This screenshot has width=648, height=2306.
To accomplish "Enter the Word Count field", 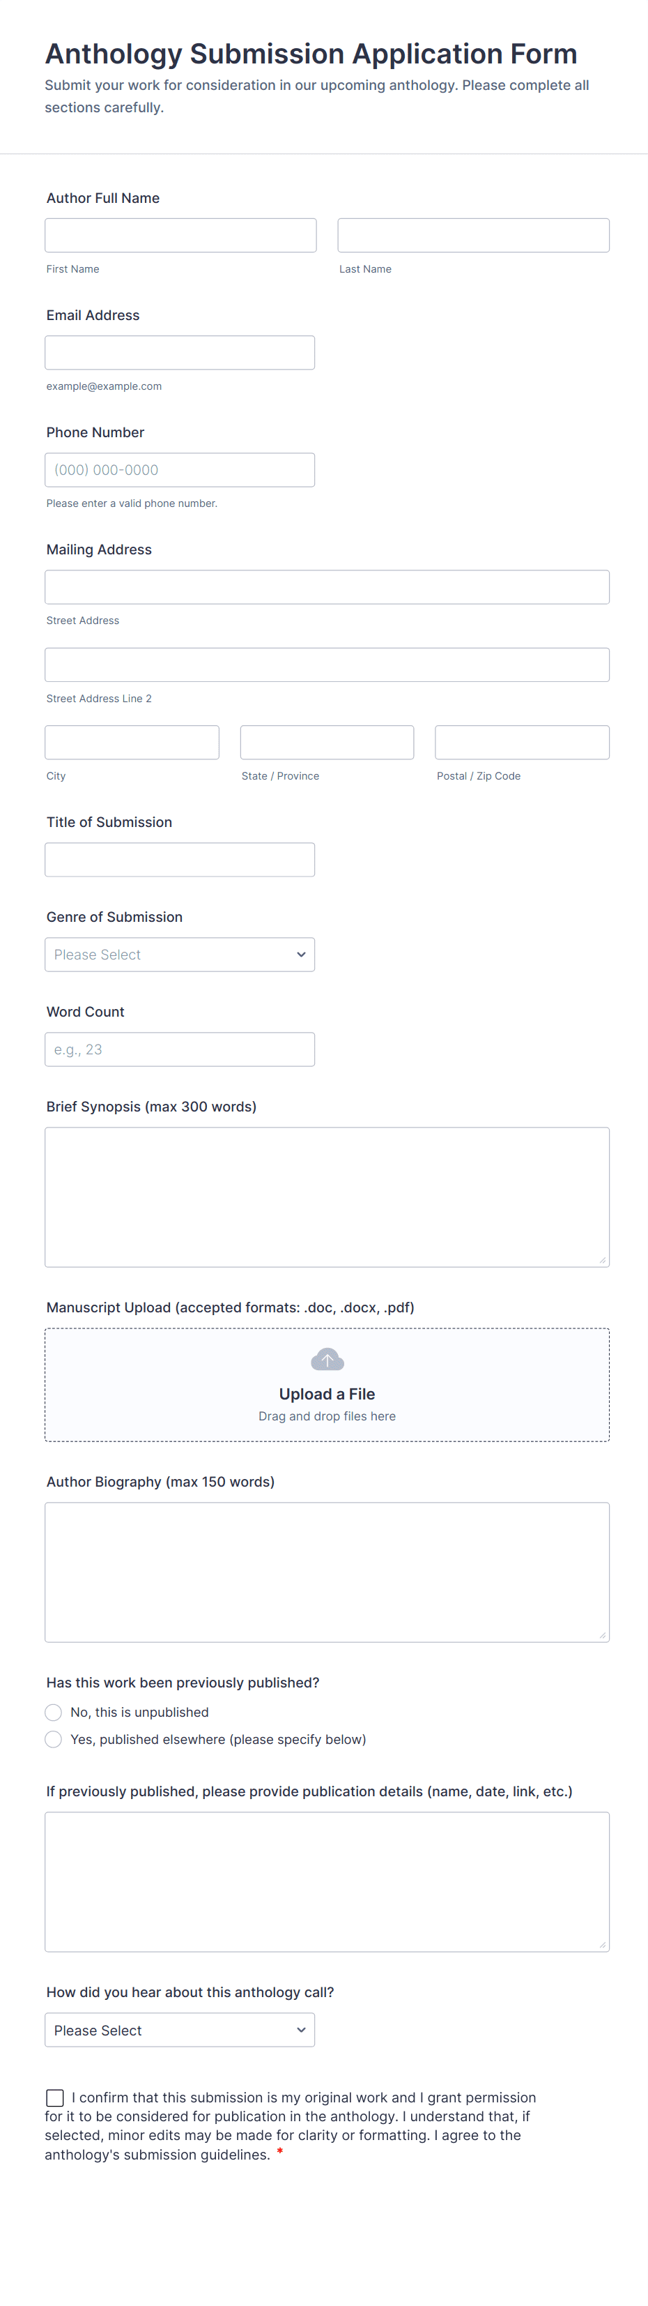I will [180, 1049].
